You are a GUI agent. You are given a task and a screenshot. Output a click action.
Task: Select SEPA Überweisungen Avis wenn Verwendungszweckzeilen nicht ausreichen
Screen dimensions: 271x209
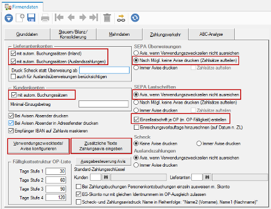click(x=136, y=53)
